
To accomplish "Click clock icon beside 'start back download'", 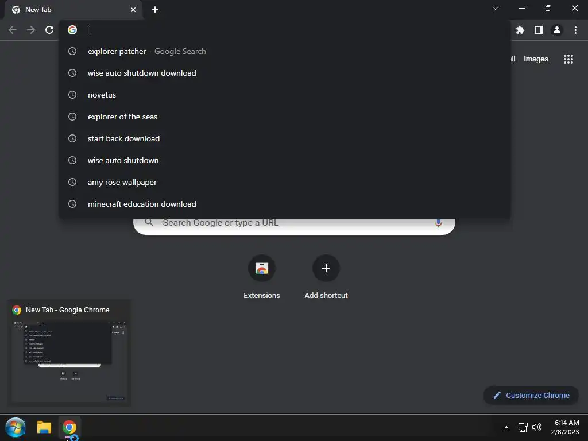I will pos(72,138).
